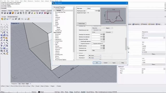The image size is (166, 93).
Task: Open the Aligned dropdown
Action: click(109, 28)
